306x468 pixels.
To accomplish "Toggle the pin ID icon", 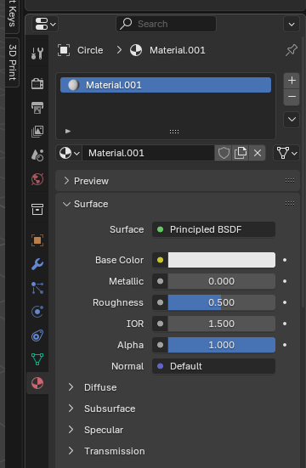I will pyautogui.click(x=292, y=50).
